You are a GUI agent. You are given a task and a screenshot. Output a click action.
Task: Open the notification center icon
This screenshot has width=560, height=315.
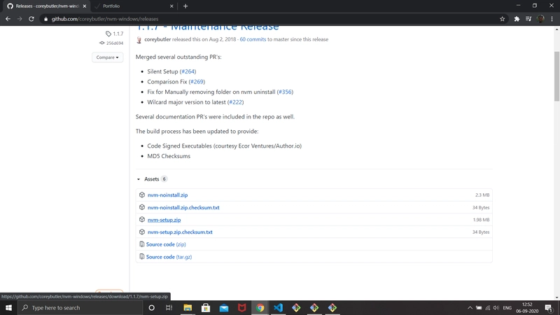[549, 307]
